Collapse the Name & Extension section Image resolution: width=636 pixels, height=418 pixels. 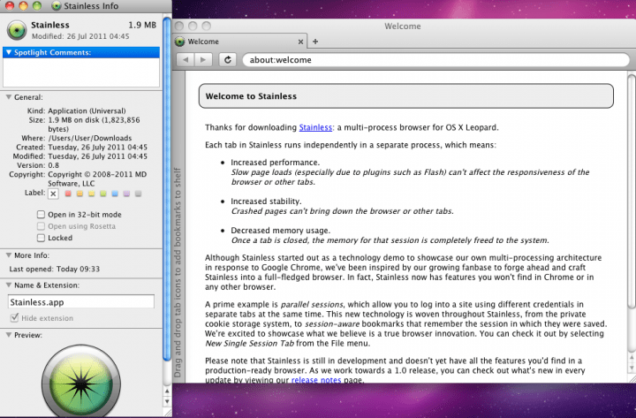click(x=9, y=285)
